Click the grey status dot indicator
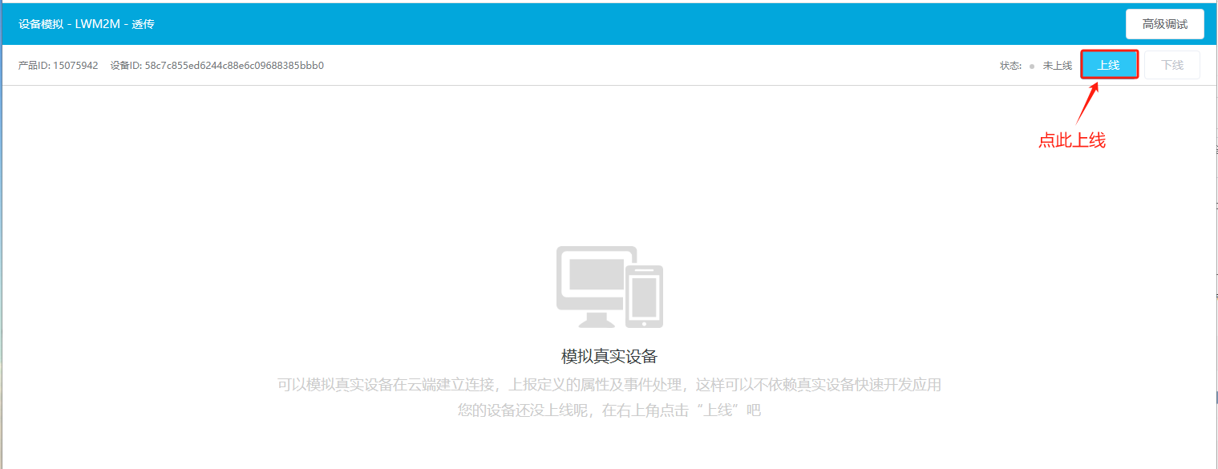The width and height of the screenshot is (1218, 469). [x=1032, y=67]
